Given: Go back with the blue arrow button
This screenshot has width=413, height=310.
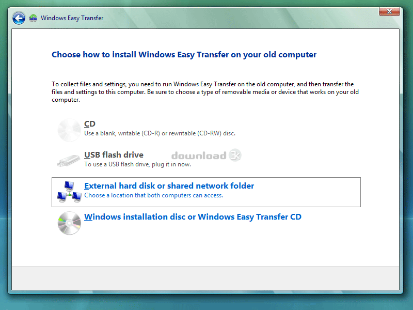Looking at the screenshot, I should [x=19, y=18].
